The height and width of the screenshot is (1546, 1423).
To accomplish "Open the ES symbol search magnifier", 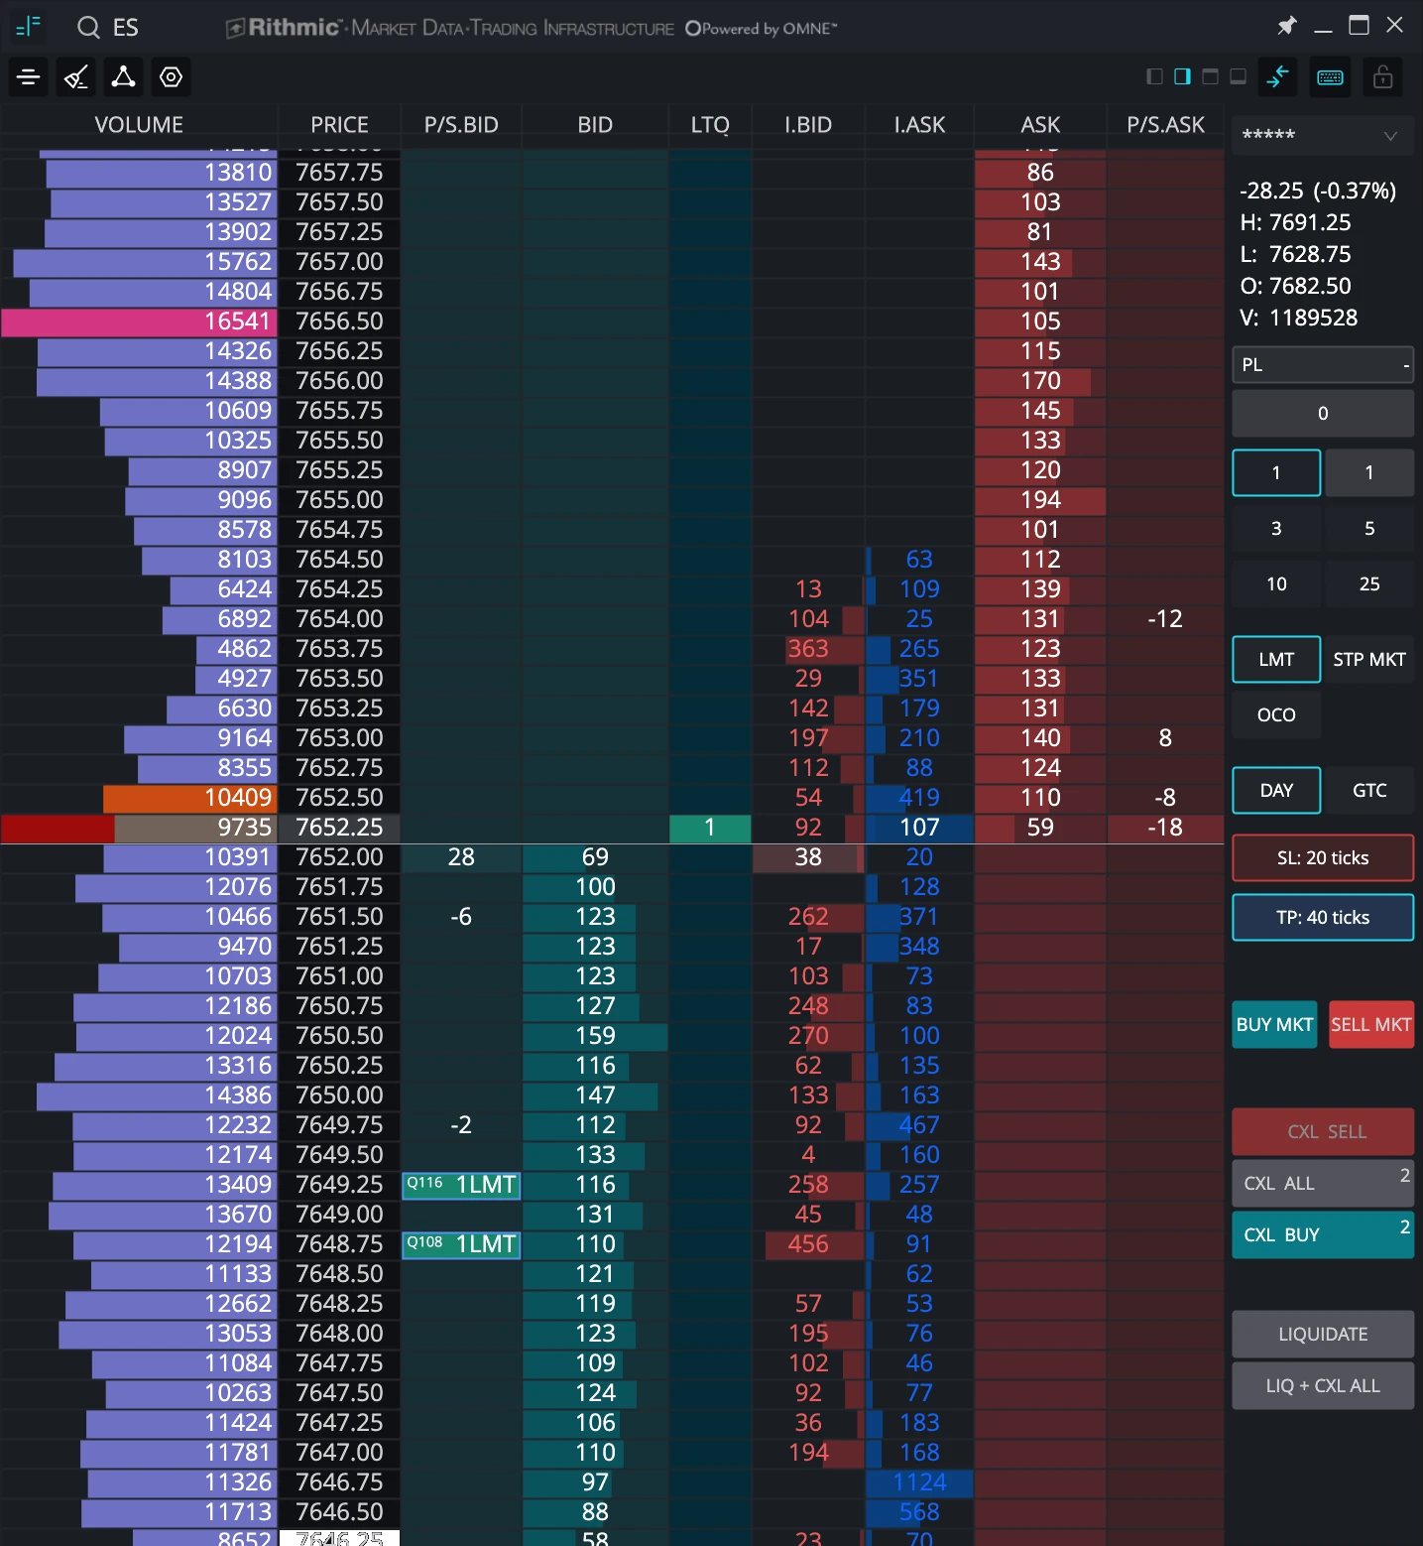I will pyautogui.click(x=88, y=27).
